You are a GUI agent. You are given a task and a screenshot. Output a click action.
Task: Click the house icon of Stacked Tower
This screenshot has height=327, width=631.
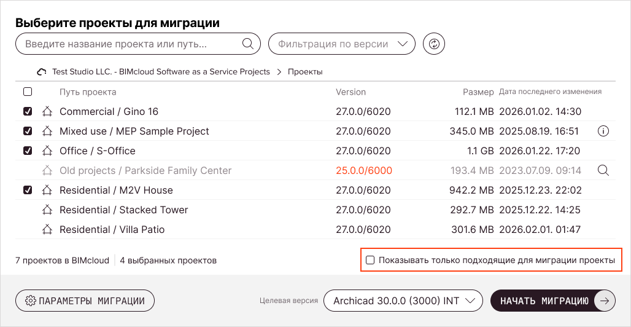point(47,210)
